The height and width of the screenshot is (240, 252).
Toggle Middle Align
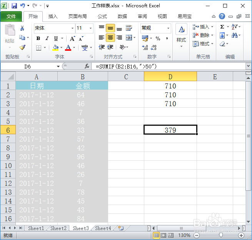[110, 28]
